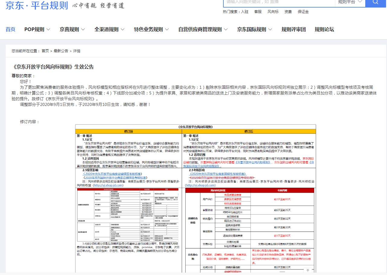Open the 全渠道规则 nav item
Screen dimensions: 387x275
tap(107, 29)
